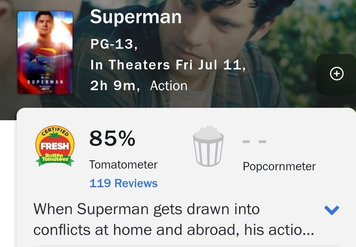356x247 pixels.
Task: Select the Superman movie title
Action: [136, 17]
